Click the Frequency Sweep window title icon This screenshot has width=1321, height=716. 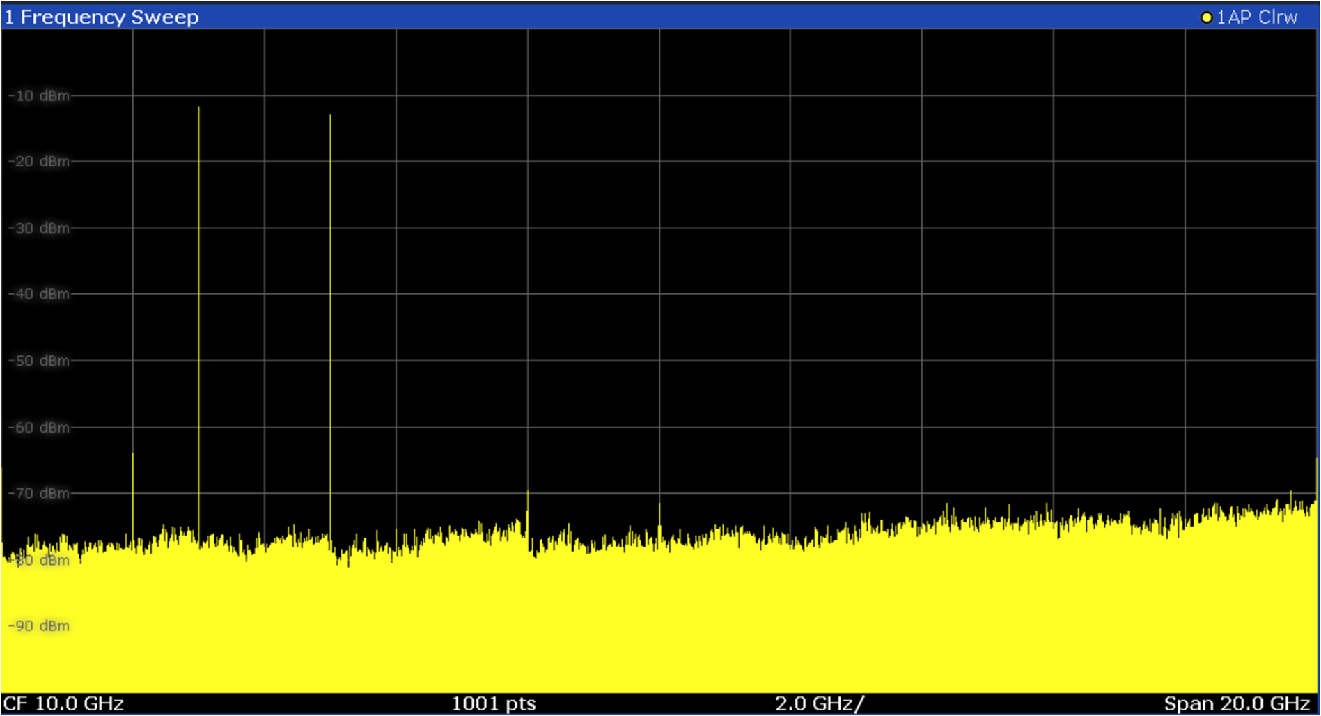tap(8, 17)
